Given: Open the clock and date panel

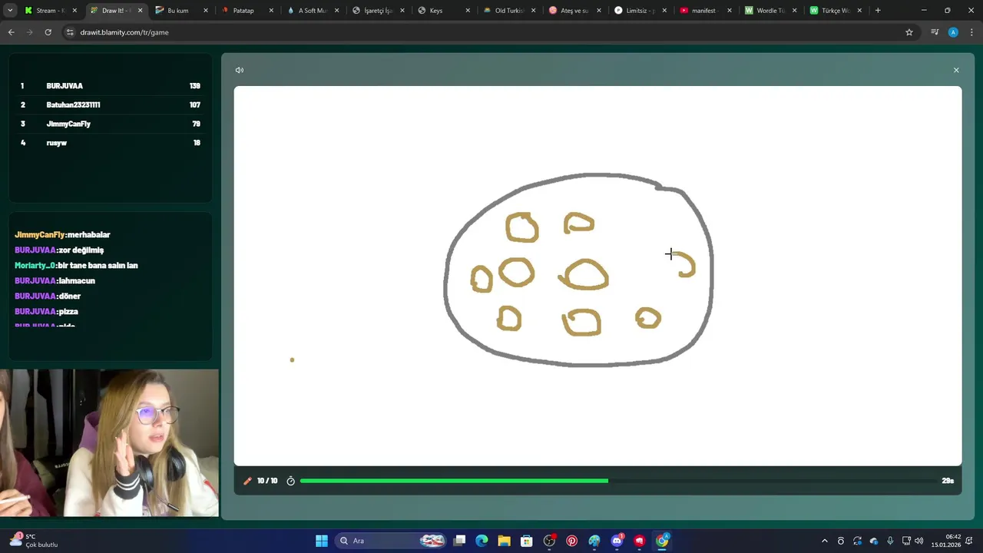Looking at the screenshot, I should pyautogui.click(x=946, y=541).
